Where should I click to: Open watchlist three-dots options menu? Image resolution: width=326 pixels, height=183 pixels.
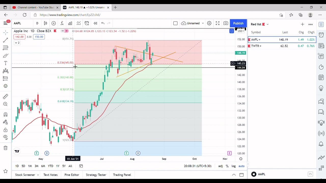(x=310, y=24)
